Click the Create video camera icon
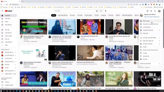The image size is (164, 92). coord(148,11)
